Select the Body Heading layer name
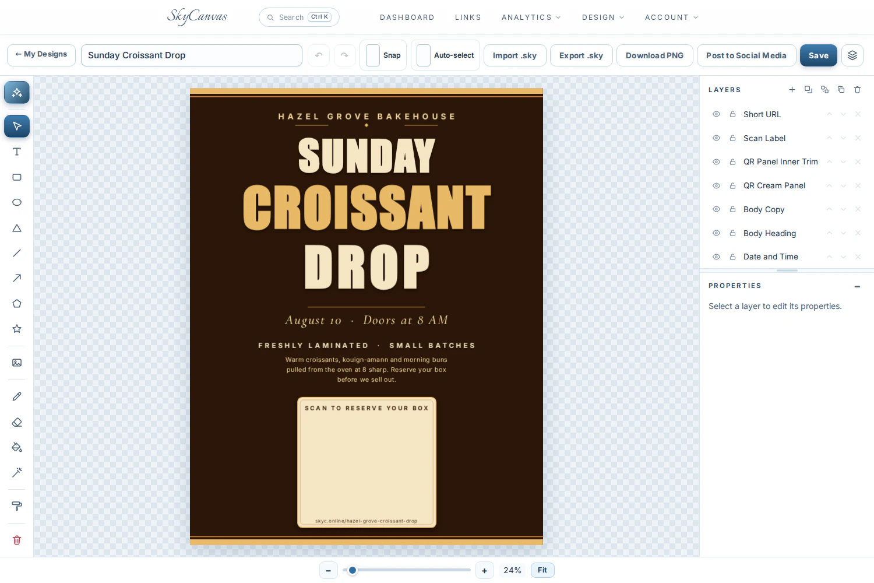Screen dimensions: 874x583 tap(770, 233)
